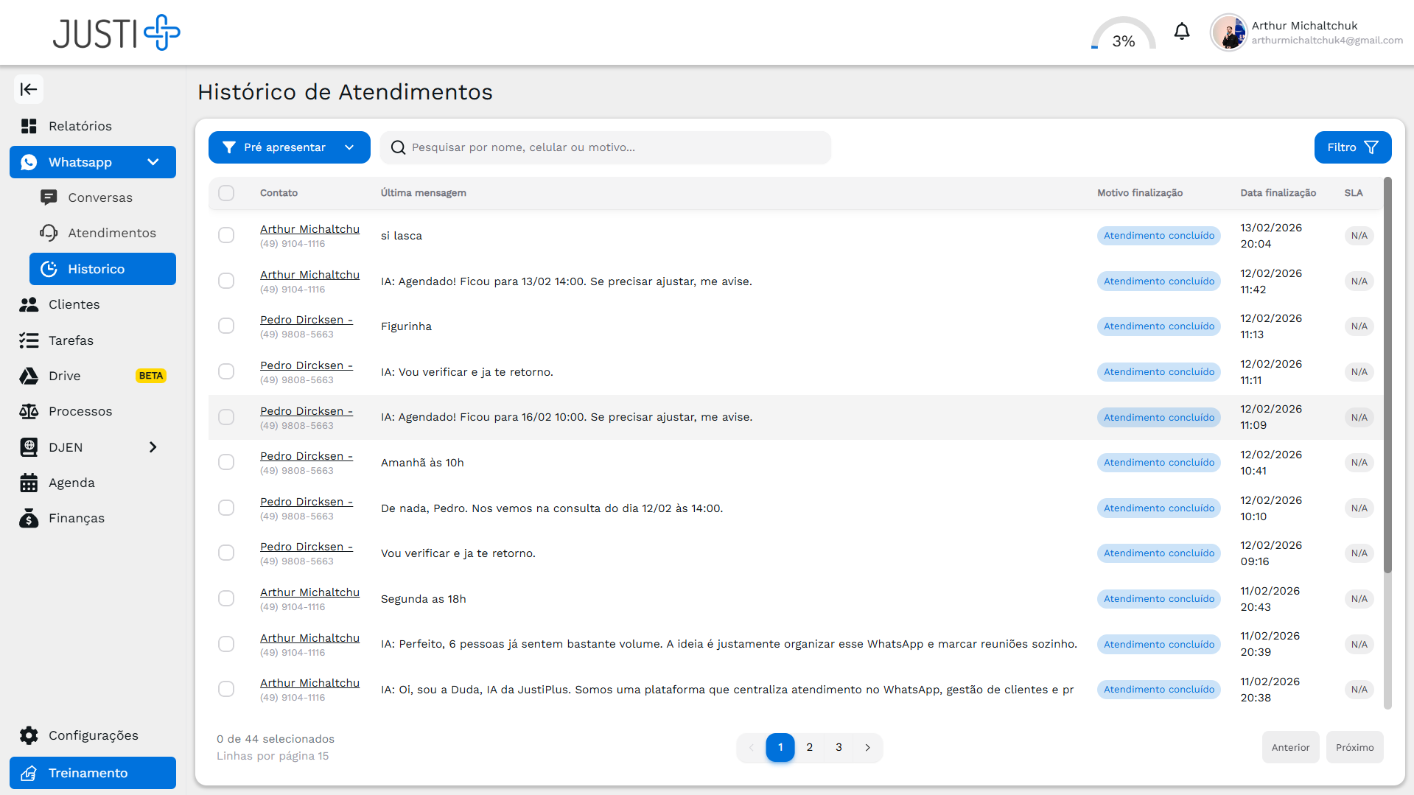Open Drive from the sidebar icon
1414x795 pixels.
click(x=29, y=376)
